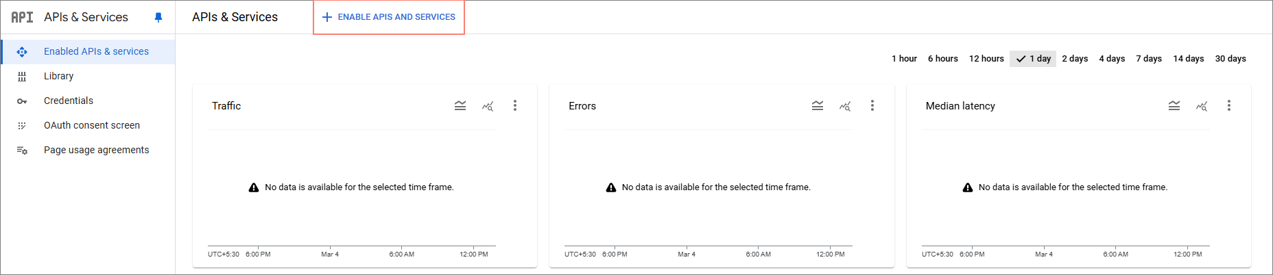Explore Errors chart data icon

pos(845,106)
